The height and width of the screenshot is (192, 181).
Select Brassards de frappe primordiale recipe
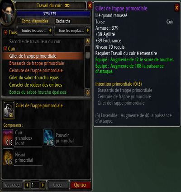pyautogui.click(x=37, y=63)
